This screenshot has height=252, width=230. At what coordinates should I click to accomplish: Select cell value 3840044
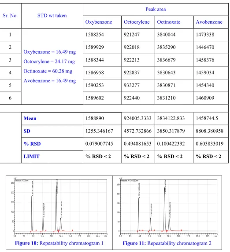click(x=166, y=35)
